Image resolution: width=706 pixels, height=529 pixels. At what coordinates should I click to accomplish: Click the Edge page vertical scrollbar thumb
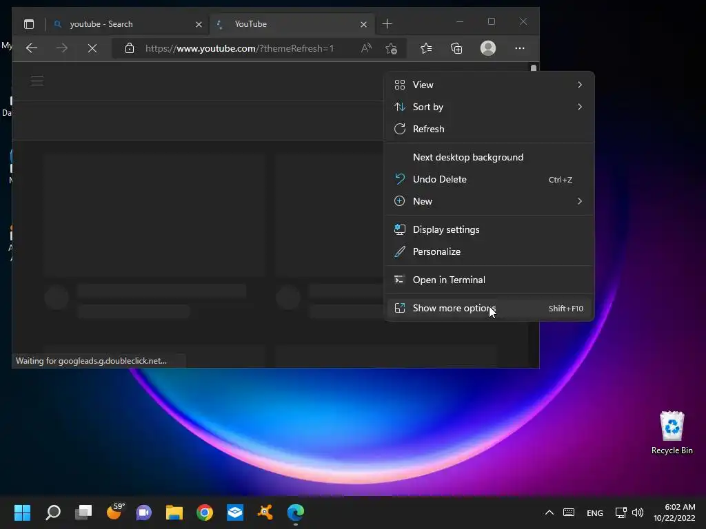[x=534, y=68]
